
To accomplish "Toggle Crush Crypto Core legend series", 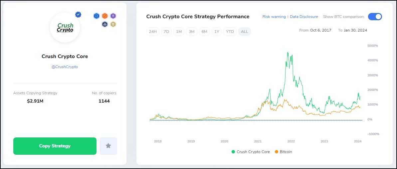I will point(251,152).
